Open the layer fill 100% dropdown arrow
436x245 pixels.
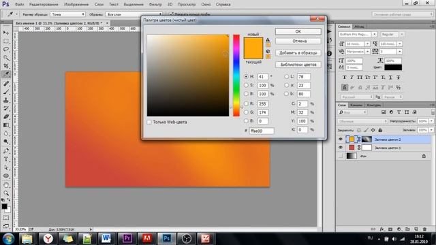tap(431, 130)
